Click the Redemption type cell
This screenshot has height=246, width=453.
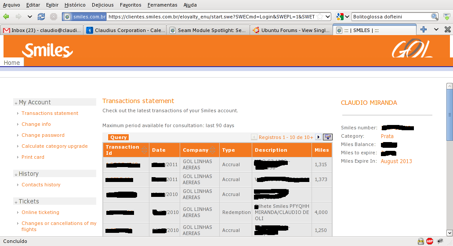pos(236,212)
